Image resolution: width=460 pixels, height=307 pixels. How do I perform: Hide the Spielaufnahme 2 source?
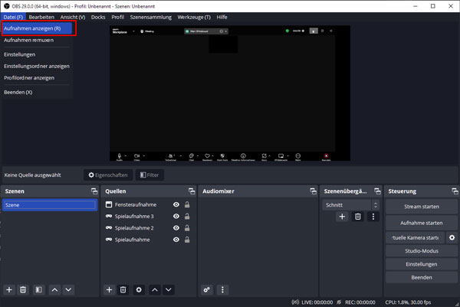pos(176,228)
